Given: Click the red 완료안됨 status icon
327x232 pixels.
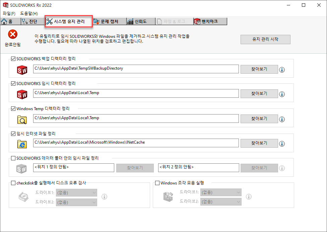Looking at the screenshot, I should (x=13, y=34).
